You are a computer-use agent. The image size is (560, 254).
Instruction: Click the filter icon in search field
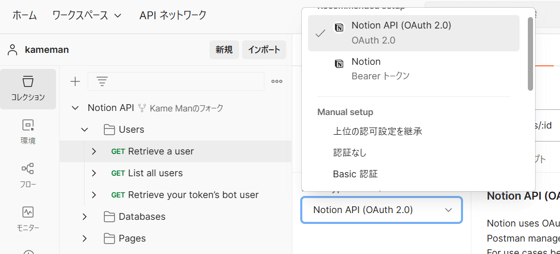tap(103, 81)
